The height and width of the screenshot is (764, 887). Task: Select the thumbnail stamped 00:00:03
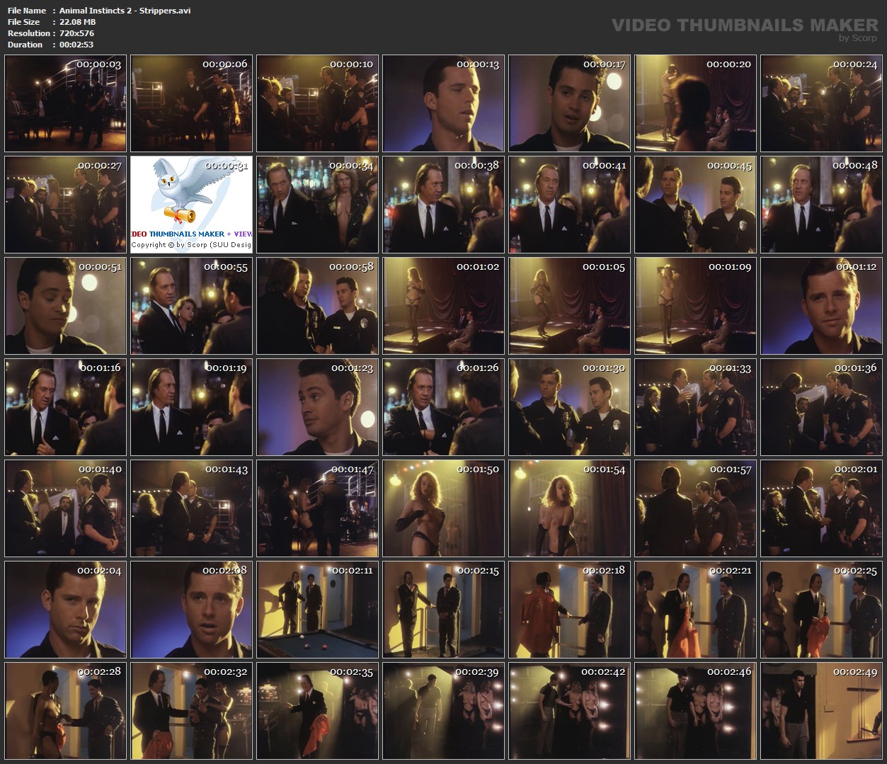[66, 103]
